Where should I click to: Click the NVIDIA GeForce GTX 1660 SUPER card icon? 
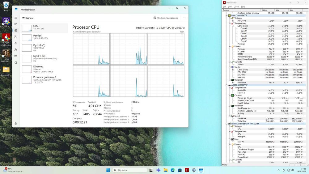click(x=229, y=124)
